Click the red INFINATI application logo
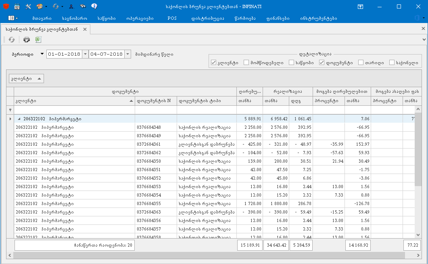 tap(6, 6)
